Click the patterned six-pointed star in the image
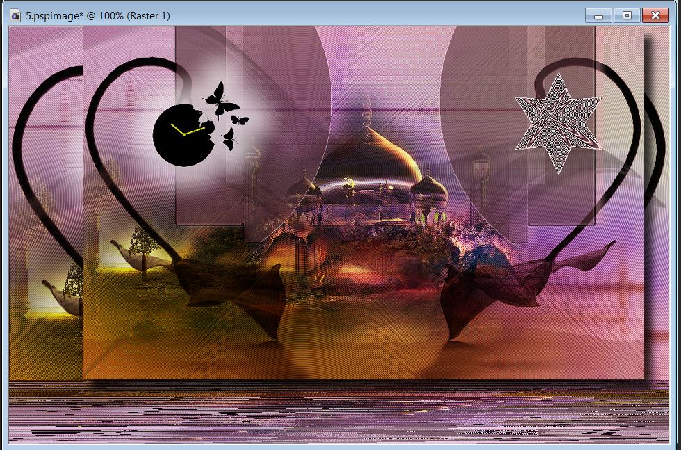This screenshot has width=681, height=450. [559, 124]
